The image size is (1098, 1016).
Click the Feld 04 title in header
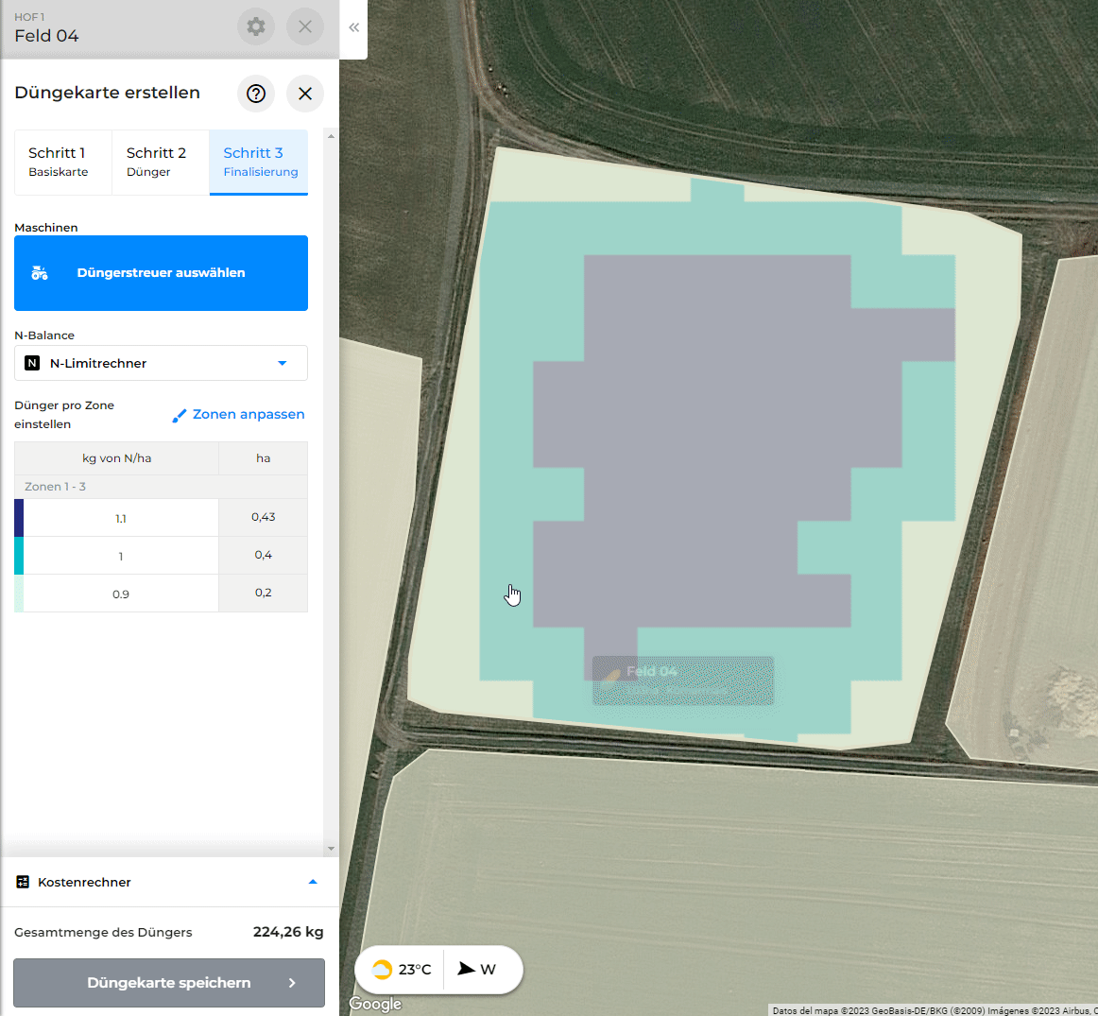(x=46, y=36)
